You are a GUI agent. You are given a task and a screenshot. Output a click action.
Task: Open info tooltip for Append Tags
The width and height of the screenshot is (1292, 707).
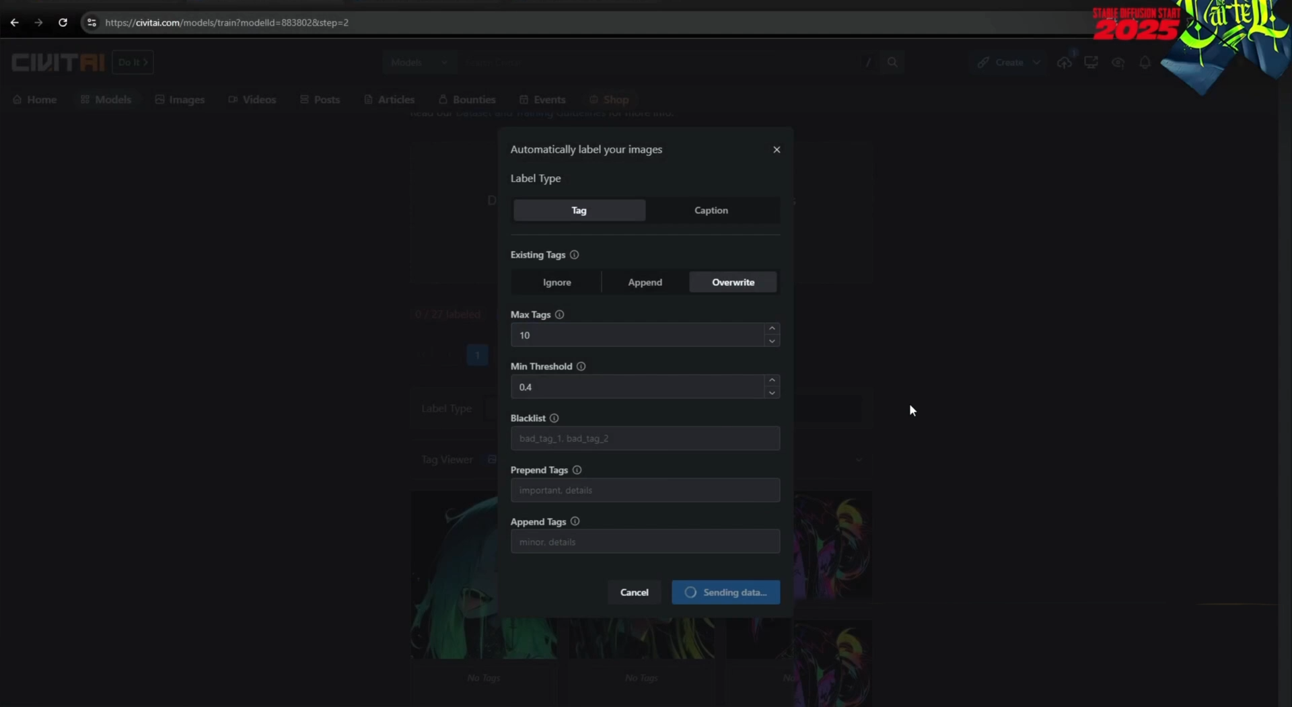pyautogui.click(x=575, y=521)
